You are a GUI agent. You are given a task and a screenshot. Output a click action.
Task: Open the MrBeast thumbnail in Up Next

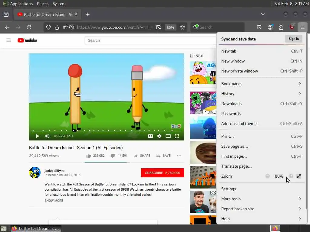coord(203,202)
